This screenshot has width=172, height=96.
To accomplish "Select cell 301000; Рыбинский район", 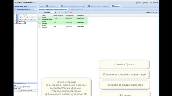I will coord(47,19).
